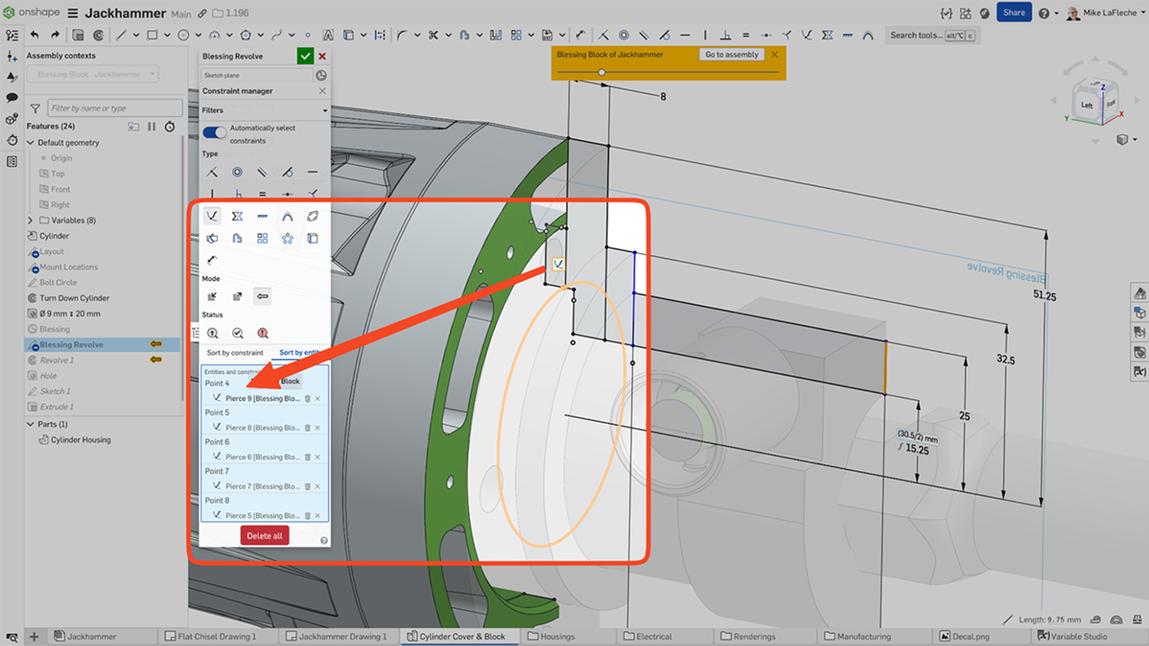Toggle Automatically select constraints switch
The height and width of the screenshot is (646, 1149).
[214, 132]
